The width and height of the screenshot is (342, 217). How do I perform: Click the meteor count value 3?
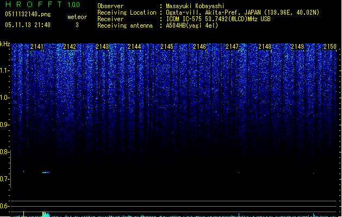(x=77, y=25)
